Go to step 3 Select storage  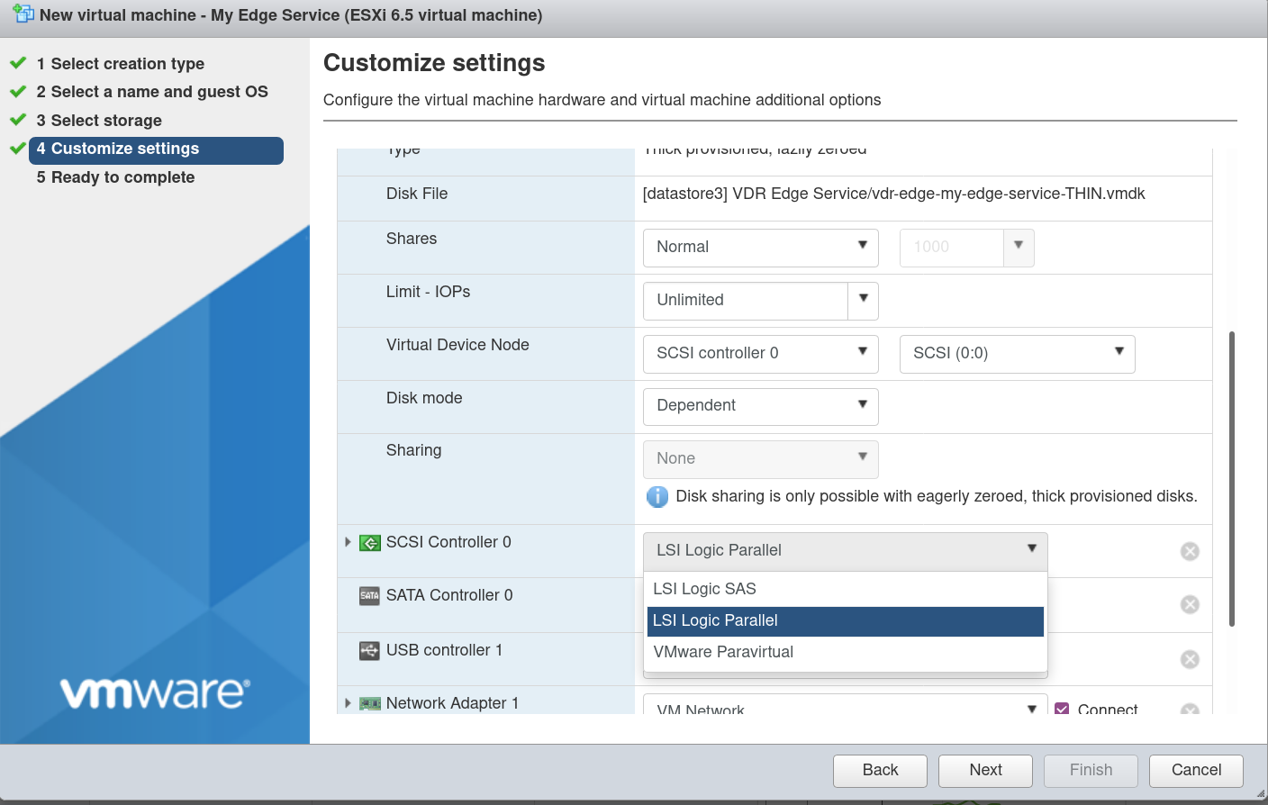click(x=99, y=121)
